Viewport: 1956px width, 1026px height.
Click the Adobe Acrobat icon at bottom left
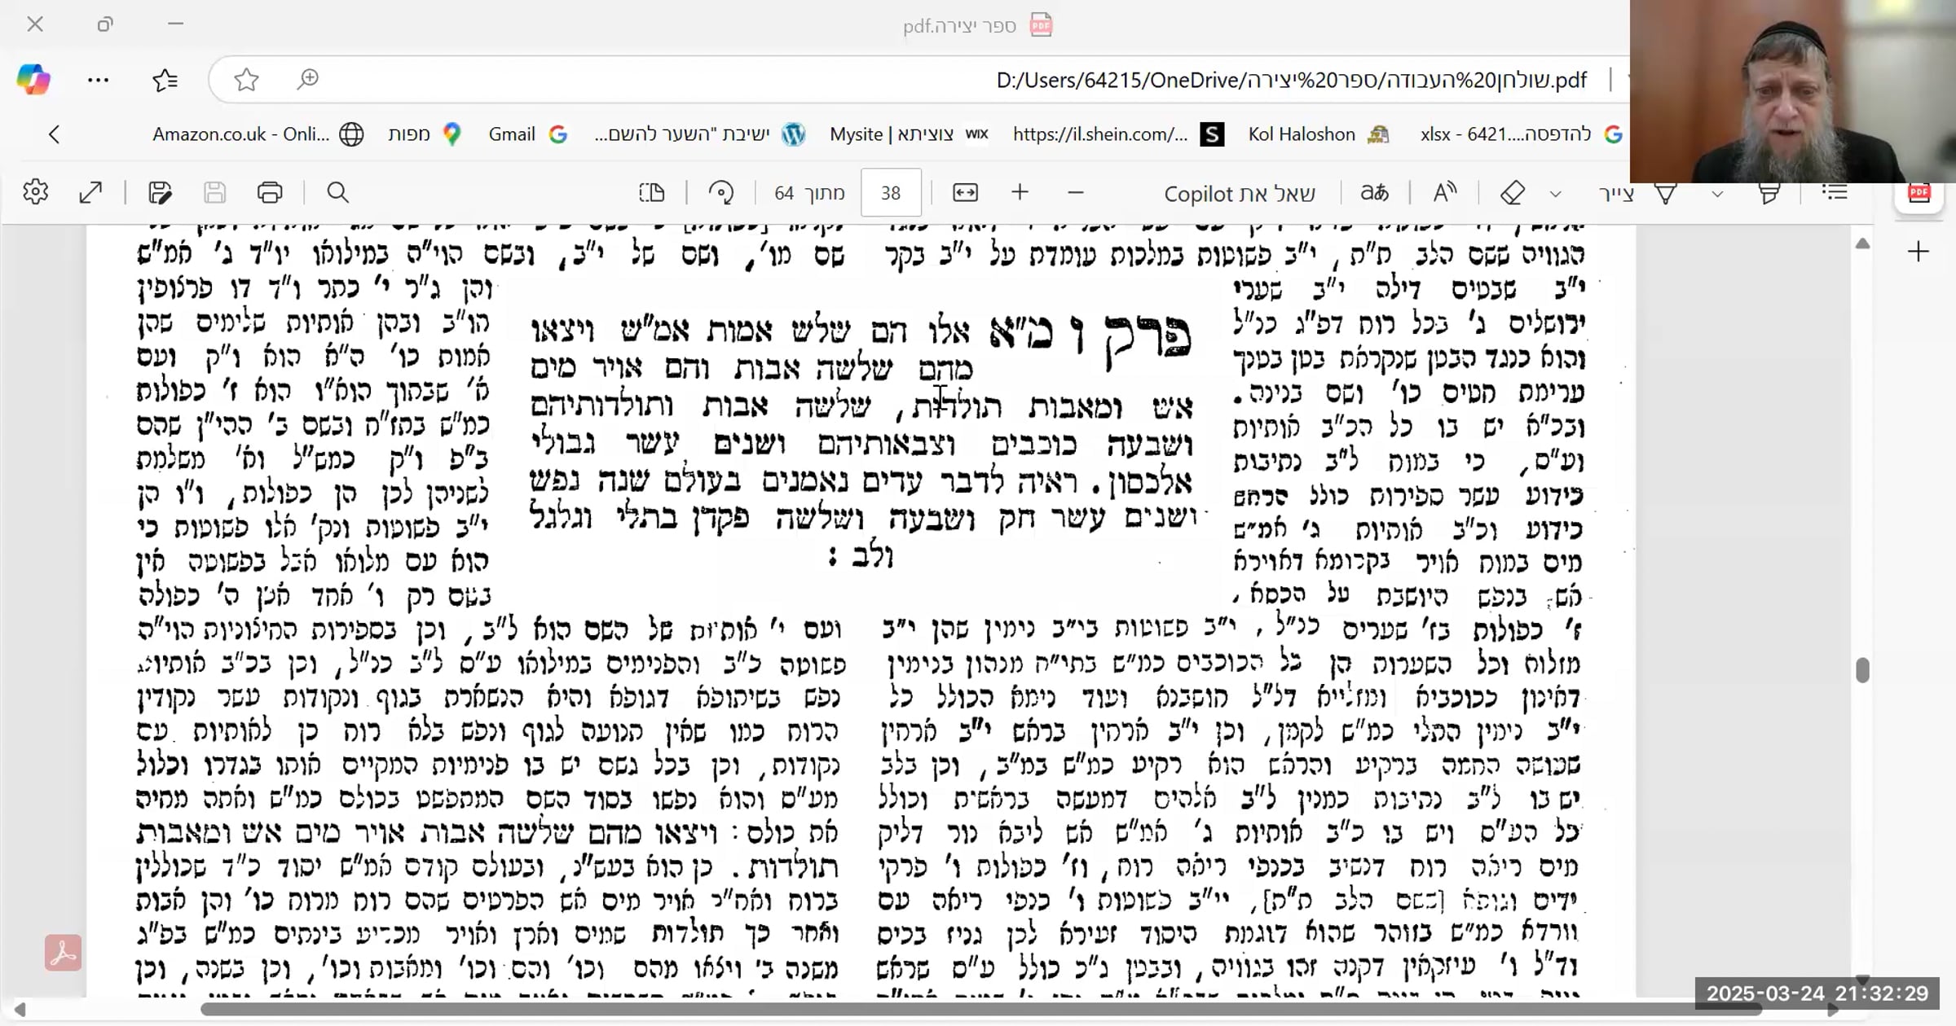(x=63, y=953)
